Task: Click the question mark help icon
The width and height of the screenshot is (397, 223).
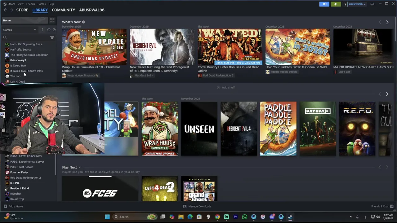Action: point(345,4)
